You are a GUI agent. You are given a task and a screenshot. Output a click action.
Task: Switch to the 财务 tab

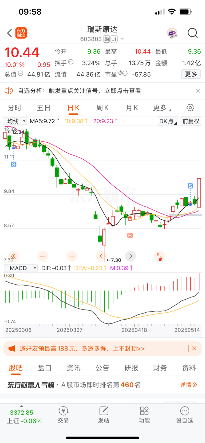pyautogui.click(x=160, y=368)
